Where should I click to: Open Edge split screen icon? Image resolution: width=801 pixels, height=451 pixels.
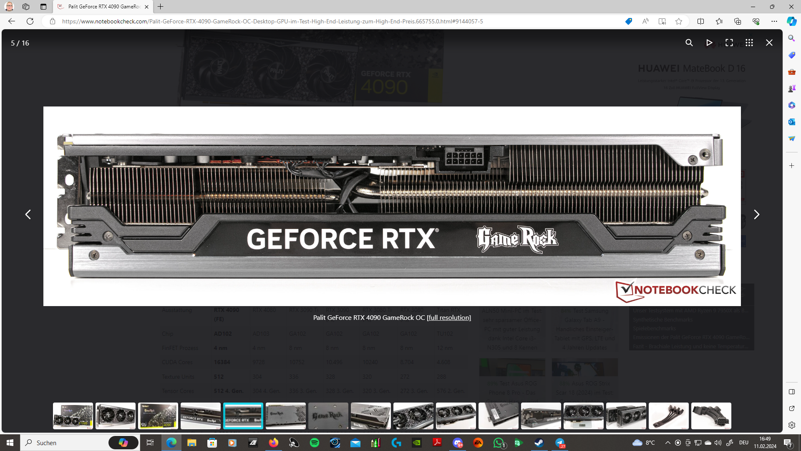point(700,21)
